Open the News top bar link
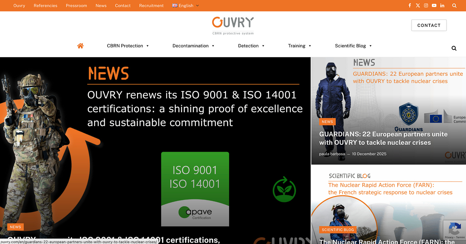This screenshot has width=466, height=244. [101, 5]
